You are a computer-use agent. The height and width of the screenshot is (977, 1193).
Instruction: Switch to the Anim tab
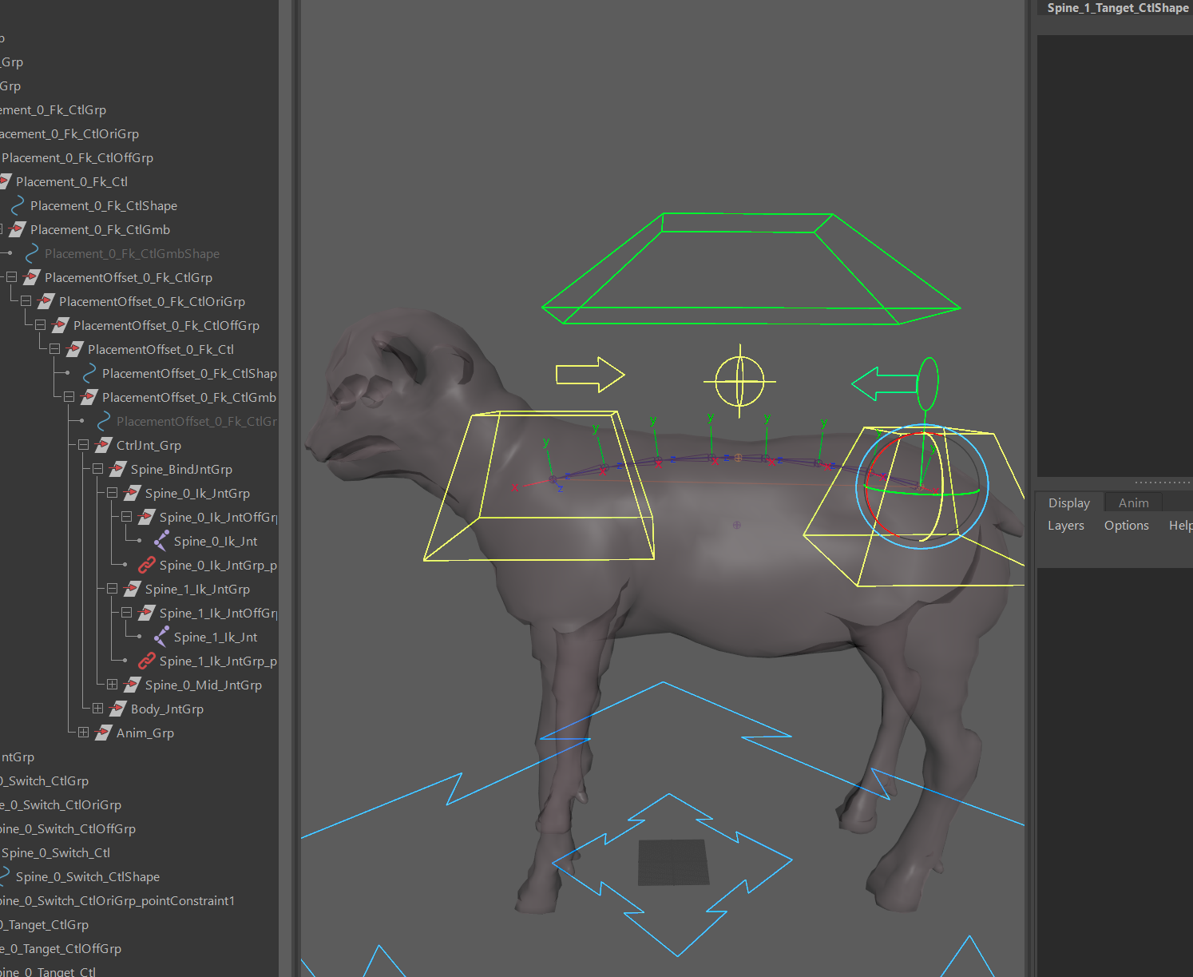1133,503
